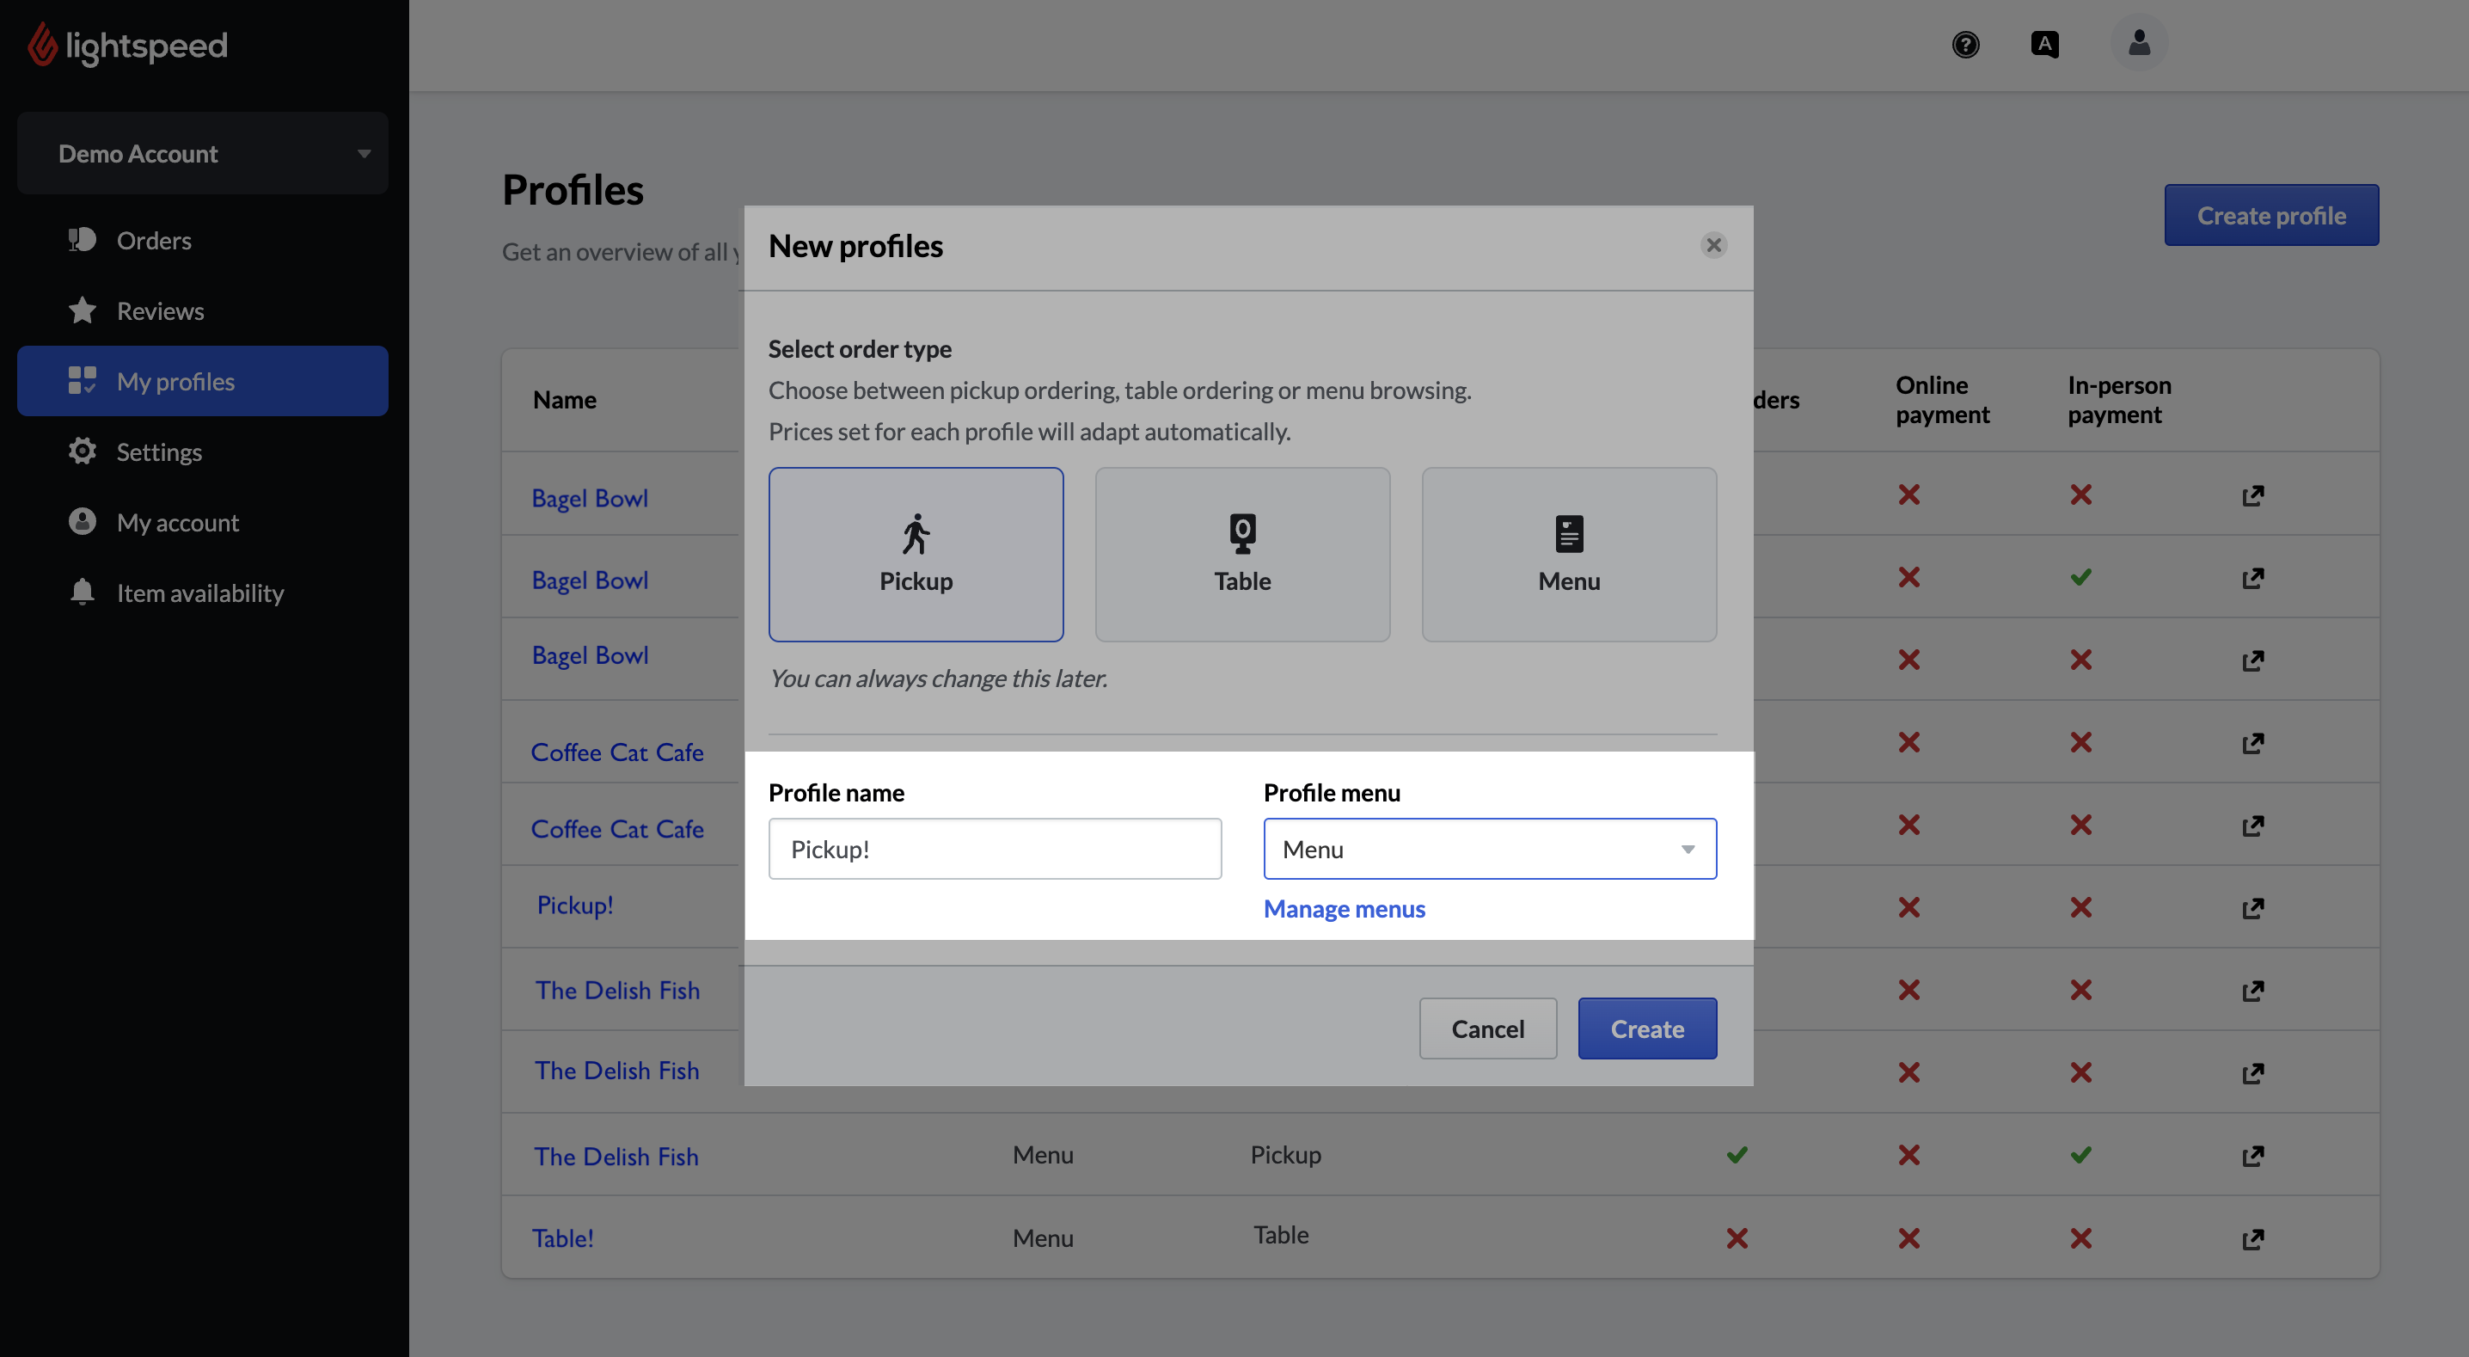
Task: Open the Manage menus link
Action: click(1344, 908)
